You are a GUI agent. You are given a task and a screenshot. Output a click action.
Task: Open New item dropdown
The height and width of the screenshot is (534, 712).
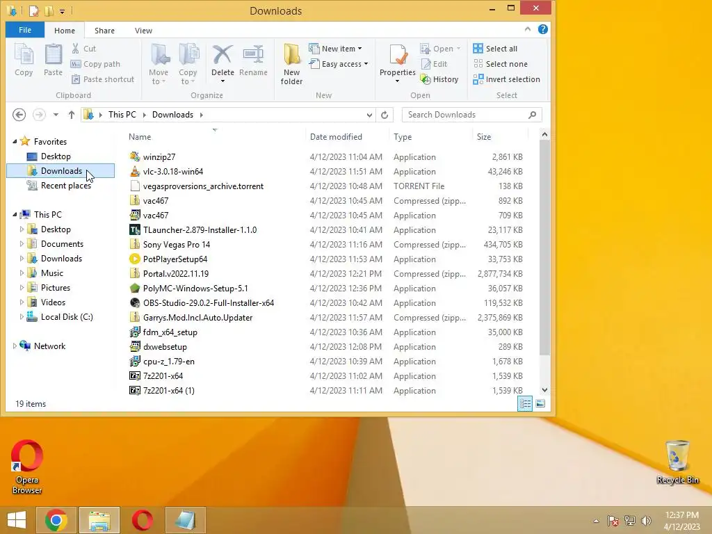tap(335, 49)
